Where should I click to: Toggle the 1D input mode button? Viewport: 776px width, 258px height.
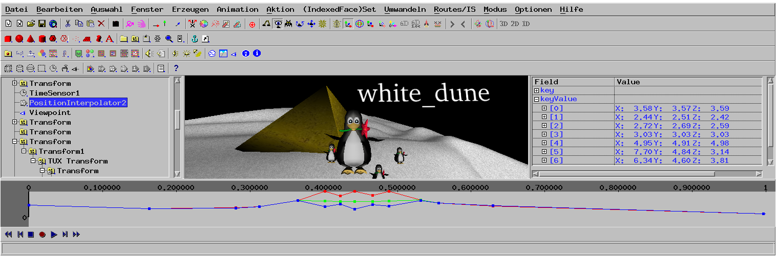tap(526, 24)
